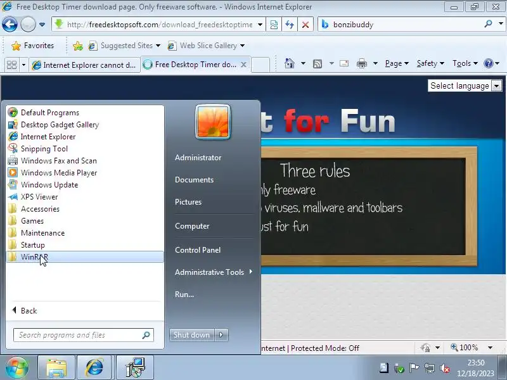Switch to 'Internet Explorer cannot d...' tab
507x380 pixels.
tap(85, 65)
